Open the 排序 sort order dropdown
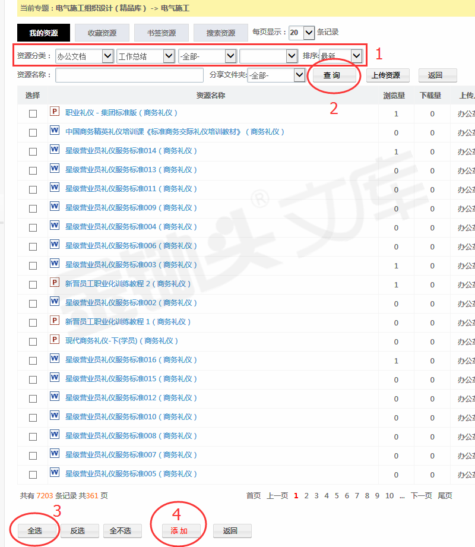Screen dimensions: 475x547 pyautogui.click(x=341, y=56)
